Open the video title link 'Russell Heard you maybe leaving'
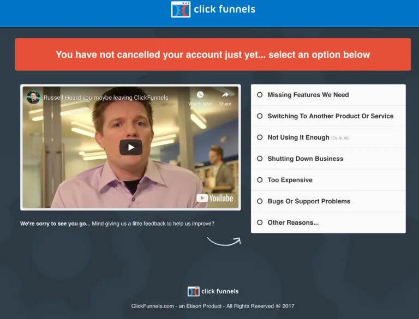419x319 pixels. coord(106,98)
